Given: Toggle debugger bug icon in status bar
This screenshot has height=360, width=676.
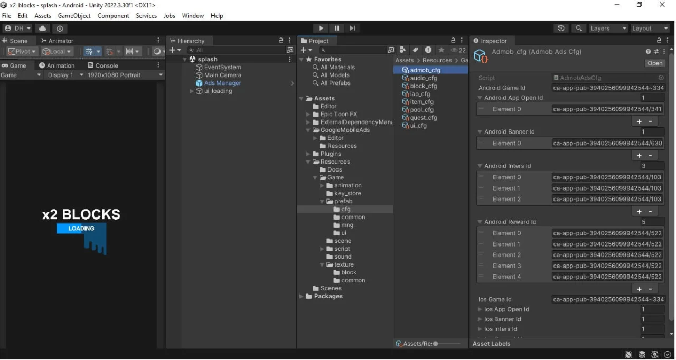Looking at the screenshot, I should pos(628,355).
